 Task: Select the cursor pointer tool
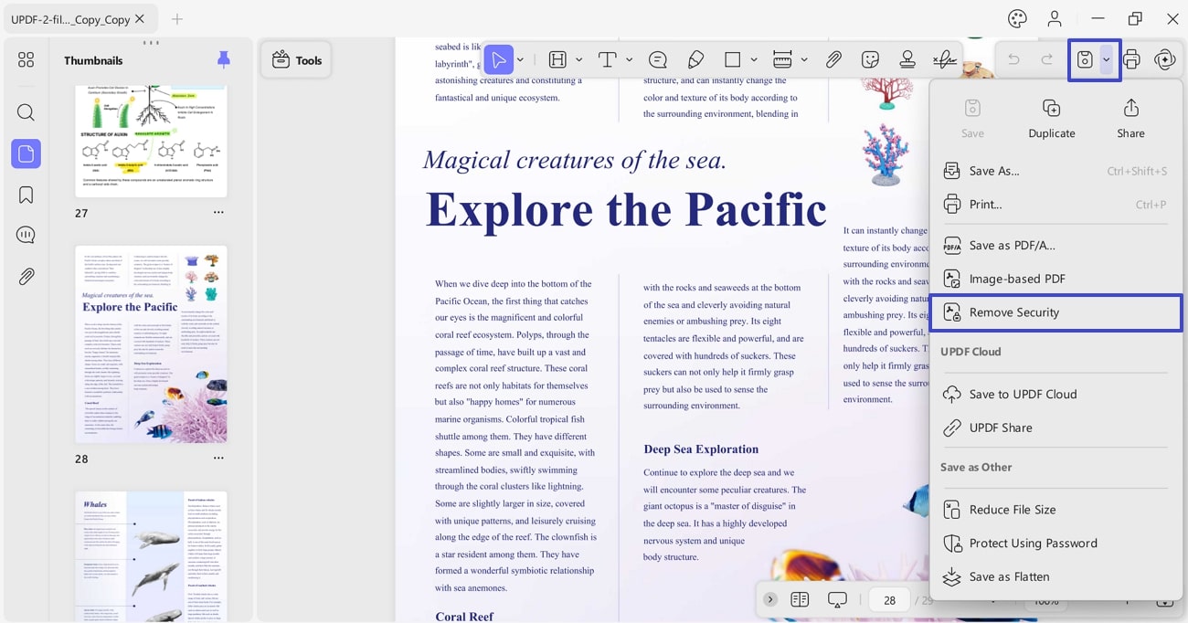coord(498,59)
